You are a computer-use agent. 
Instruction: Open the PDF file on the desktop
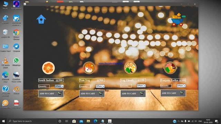coord(16,104)
